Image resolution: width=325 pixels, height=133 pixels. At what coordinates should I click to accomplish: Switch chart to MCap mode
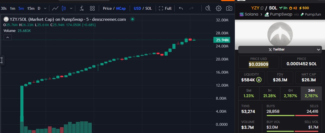(x=121, y=8)
